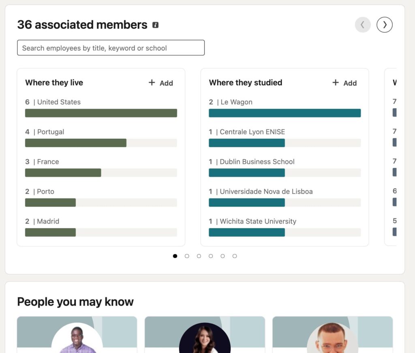Screen dimensions: 415x353
Task: Click the previous carousel arrow button
Action: (363, 25)
